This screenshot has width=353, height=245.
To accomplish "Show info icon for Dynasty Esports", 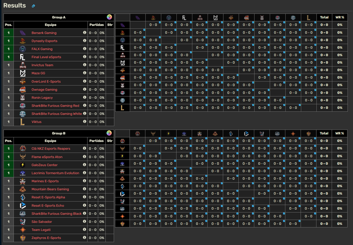I will point(85,41).
